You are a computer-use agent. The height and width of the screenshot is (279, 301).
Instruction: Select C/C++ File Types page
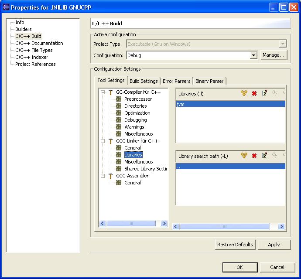tap(34, 50)
